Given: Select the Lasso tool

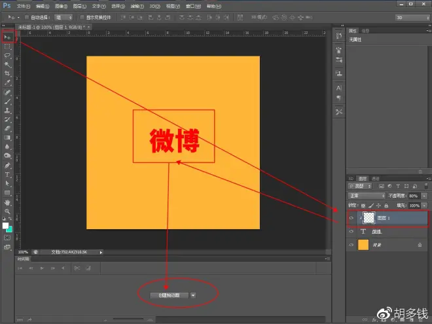Looking at the screenshot, I should click(x=7, y=56).
